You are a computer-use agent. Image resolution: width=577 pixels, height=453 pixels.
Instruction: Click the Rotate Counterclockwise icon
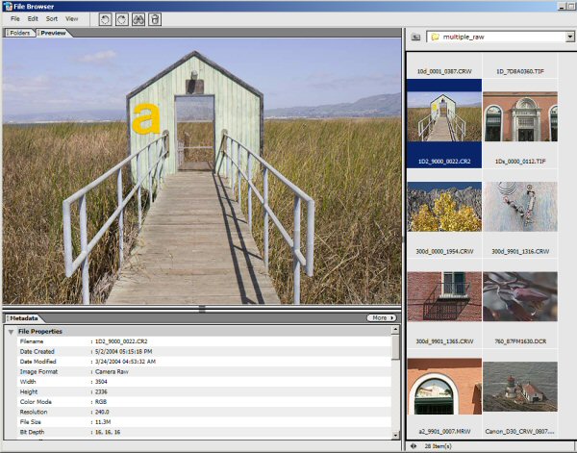105,19
